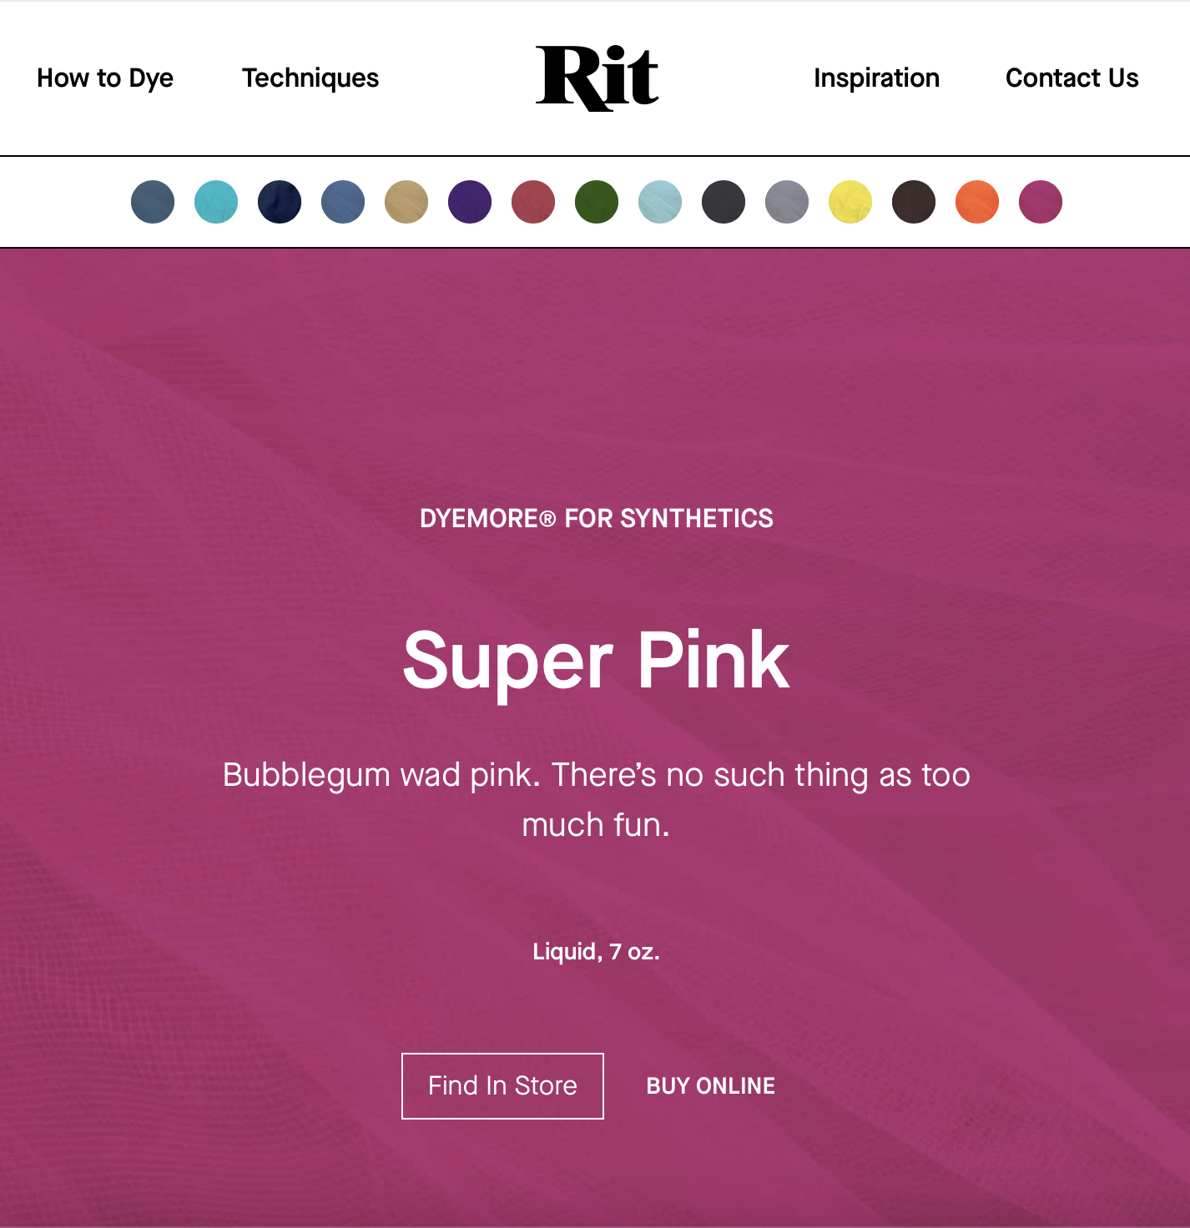
Task: Select the dusty red color swatch
Action: [533, 202]
